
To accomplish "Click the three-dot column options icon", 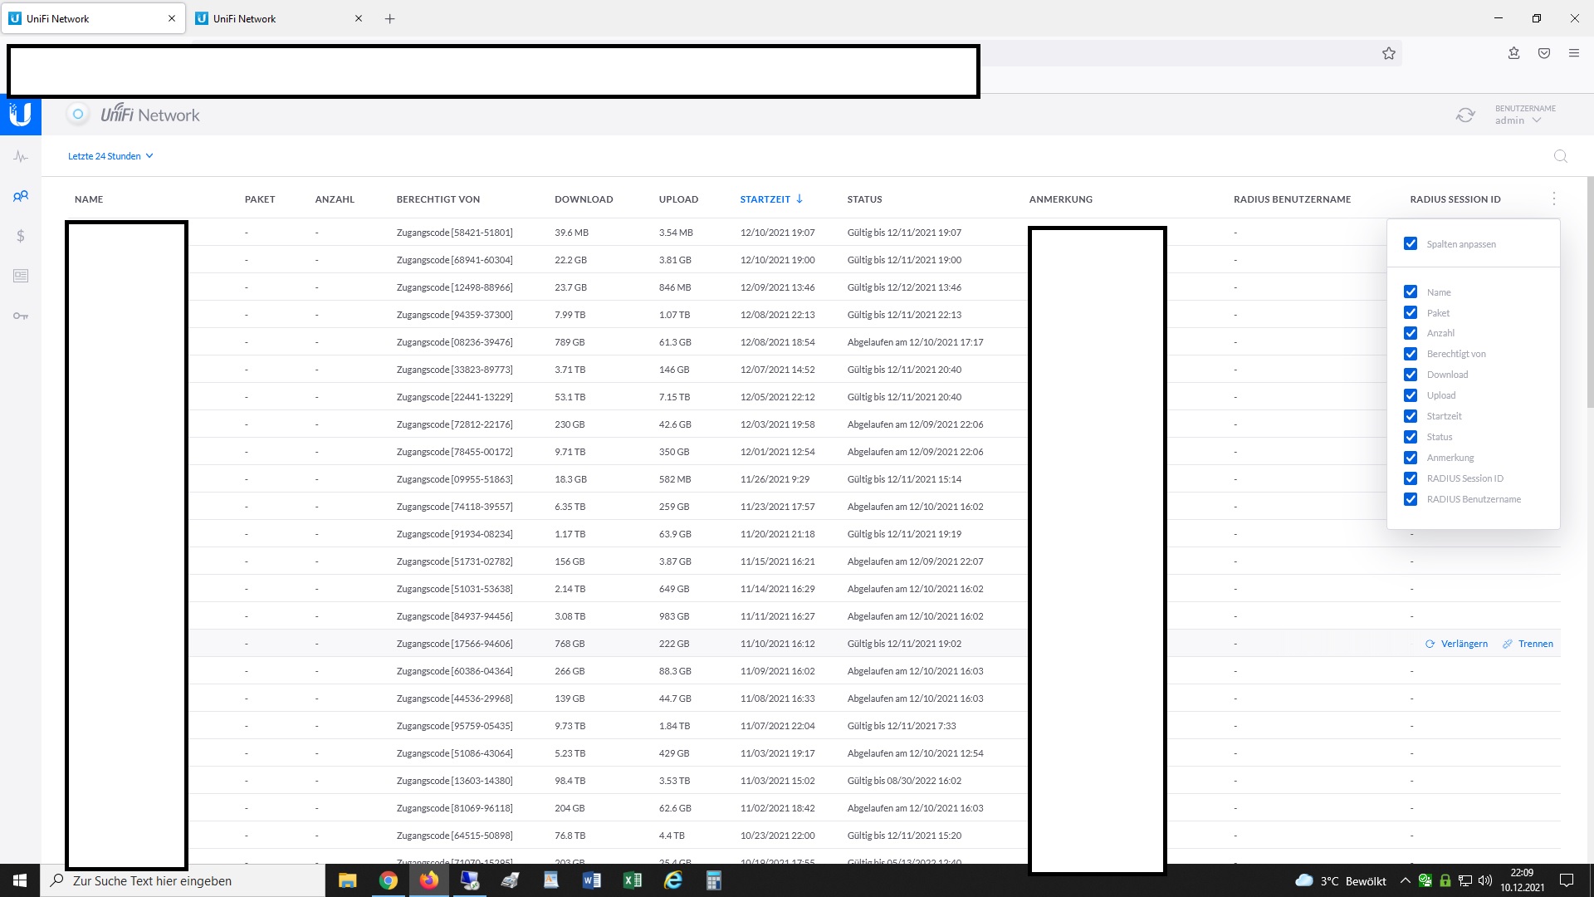I will (x=1554, y=199).
